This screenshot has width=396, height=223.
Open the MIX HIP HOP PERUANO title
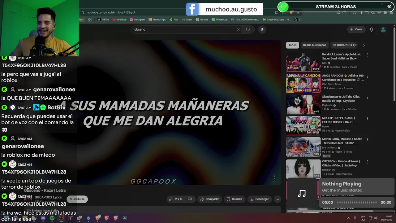click(339, 120)
